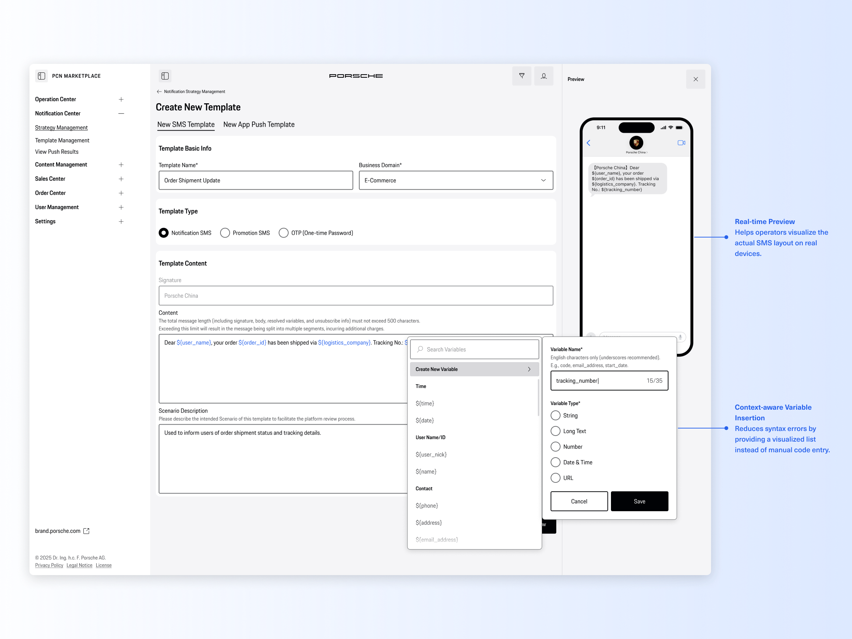The image size is (852, 639).
Task: Open Template Management in sidebar
Action: tap(62, 141)
